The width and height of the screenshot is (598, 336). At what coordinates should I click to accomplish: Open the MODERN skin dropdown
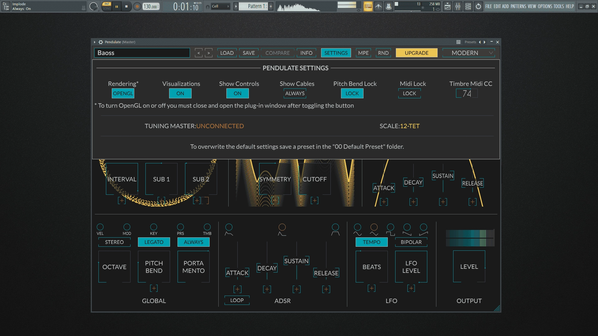point(468,53)
